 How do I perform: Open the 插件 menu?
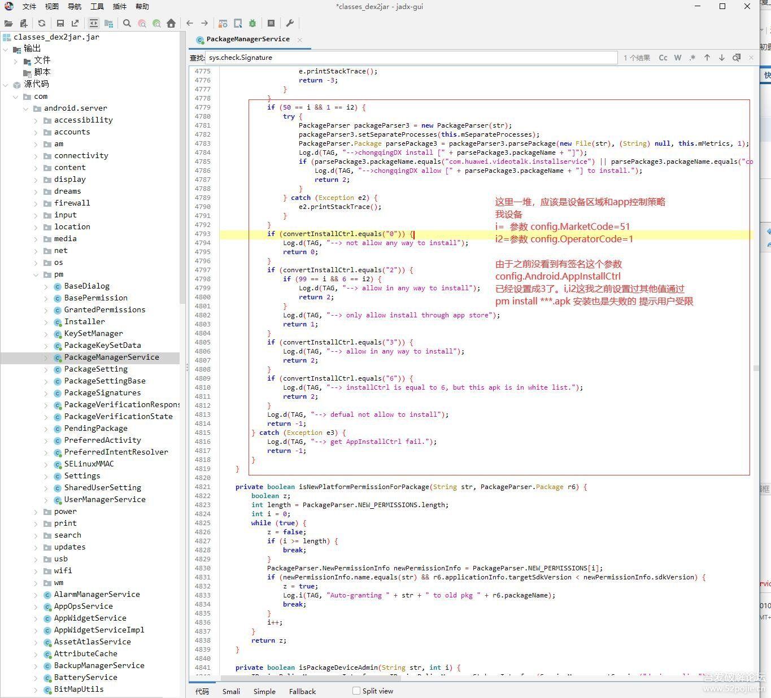[120, 7]
